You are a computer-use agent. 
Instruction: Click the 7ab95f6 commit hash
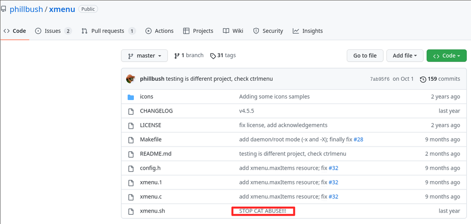(379, 79)
